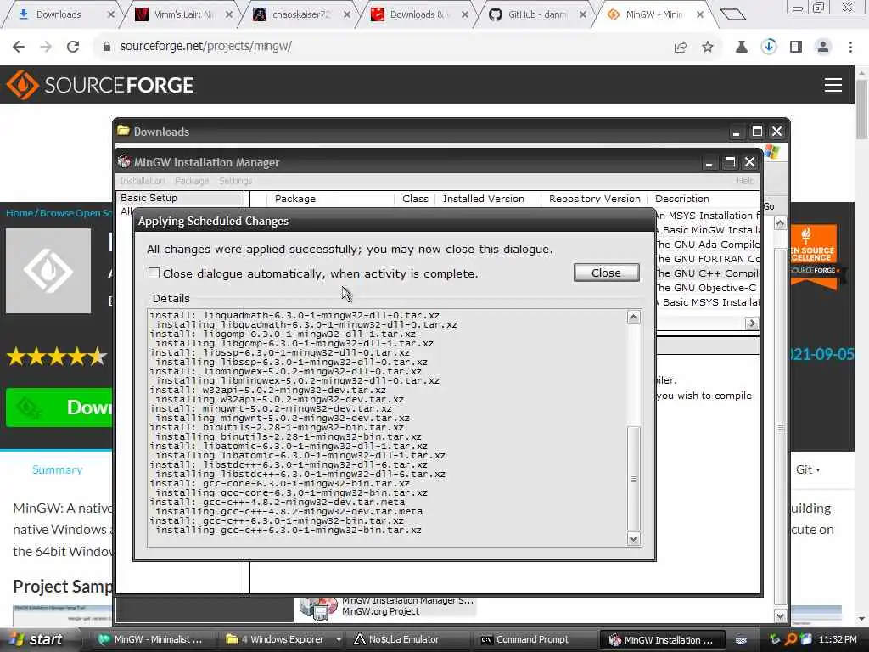
Task: Click the Go button in Downloads window
Action: coord(769,206)
